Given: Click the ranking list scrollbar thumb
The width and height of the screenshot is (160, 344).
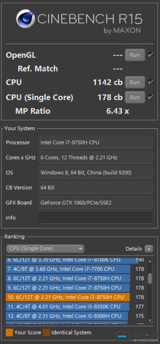Looking at the screenshot, I should [150, 279].
